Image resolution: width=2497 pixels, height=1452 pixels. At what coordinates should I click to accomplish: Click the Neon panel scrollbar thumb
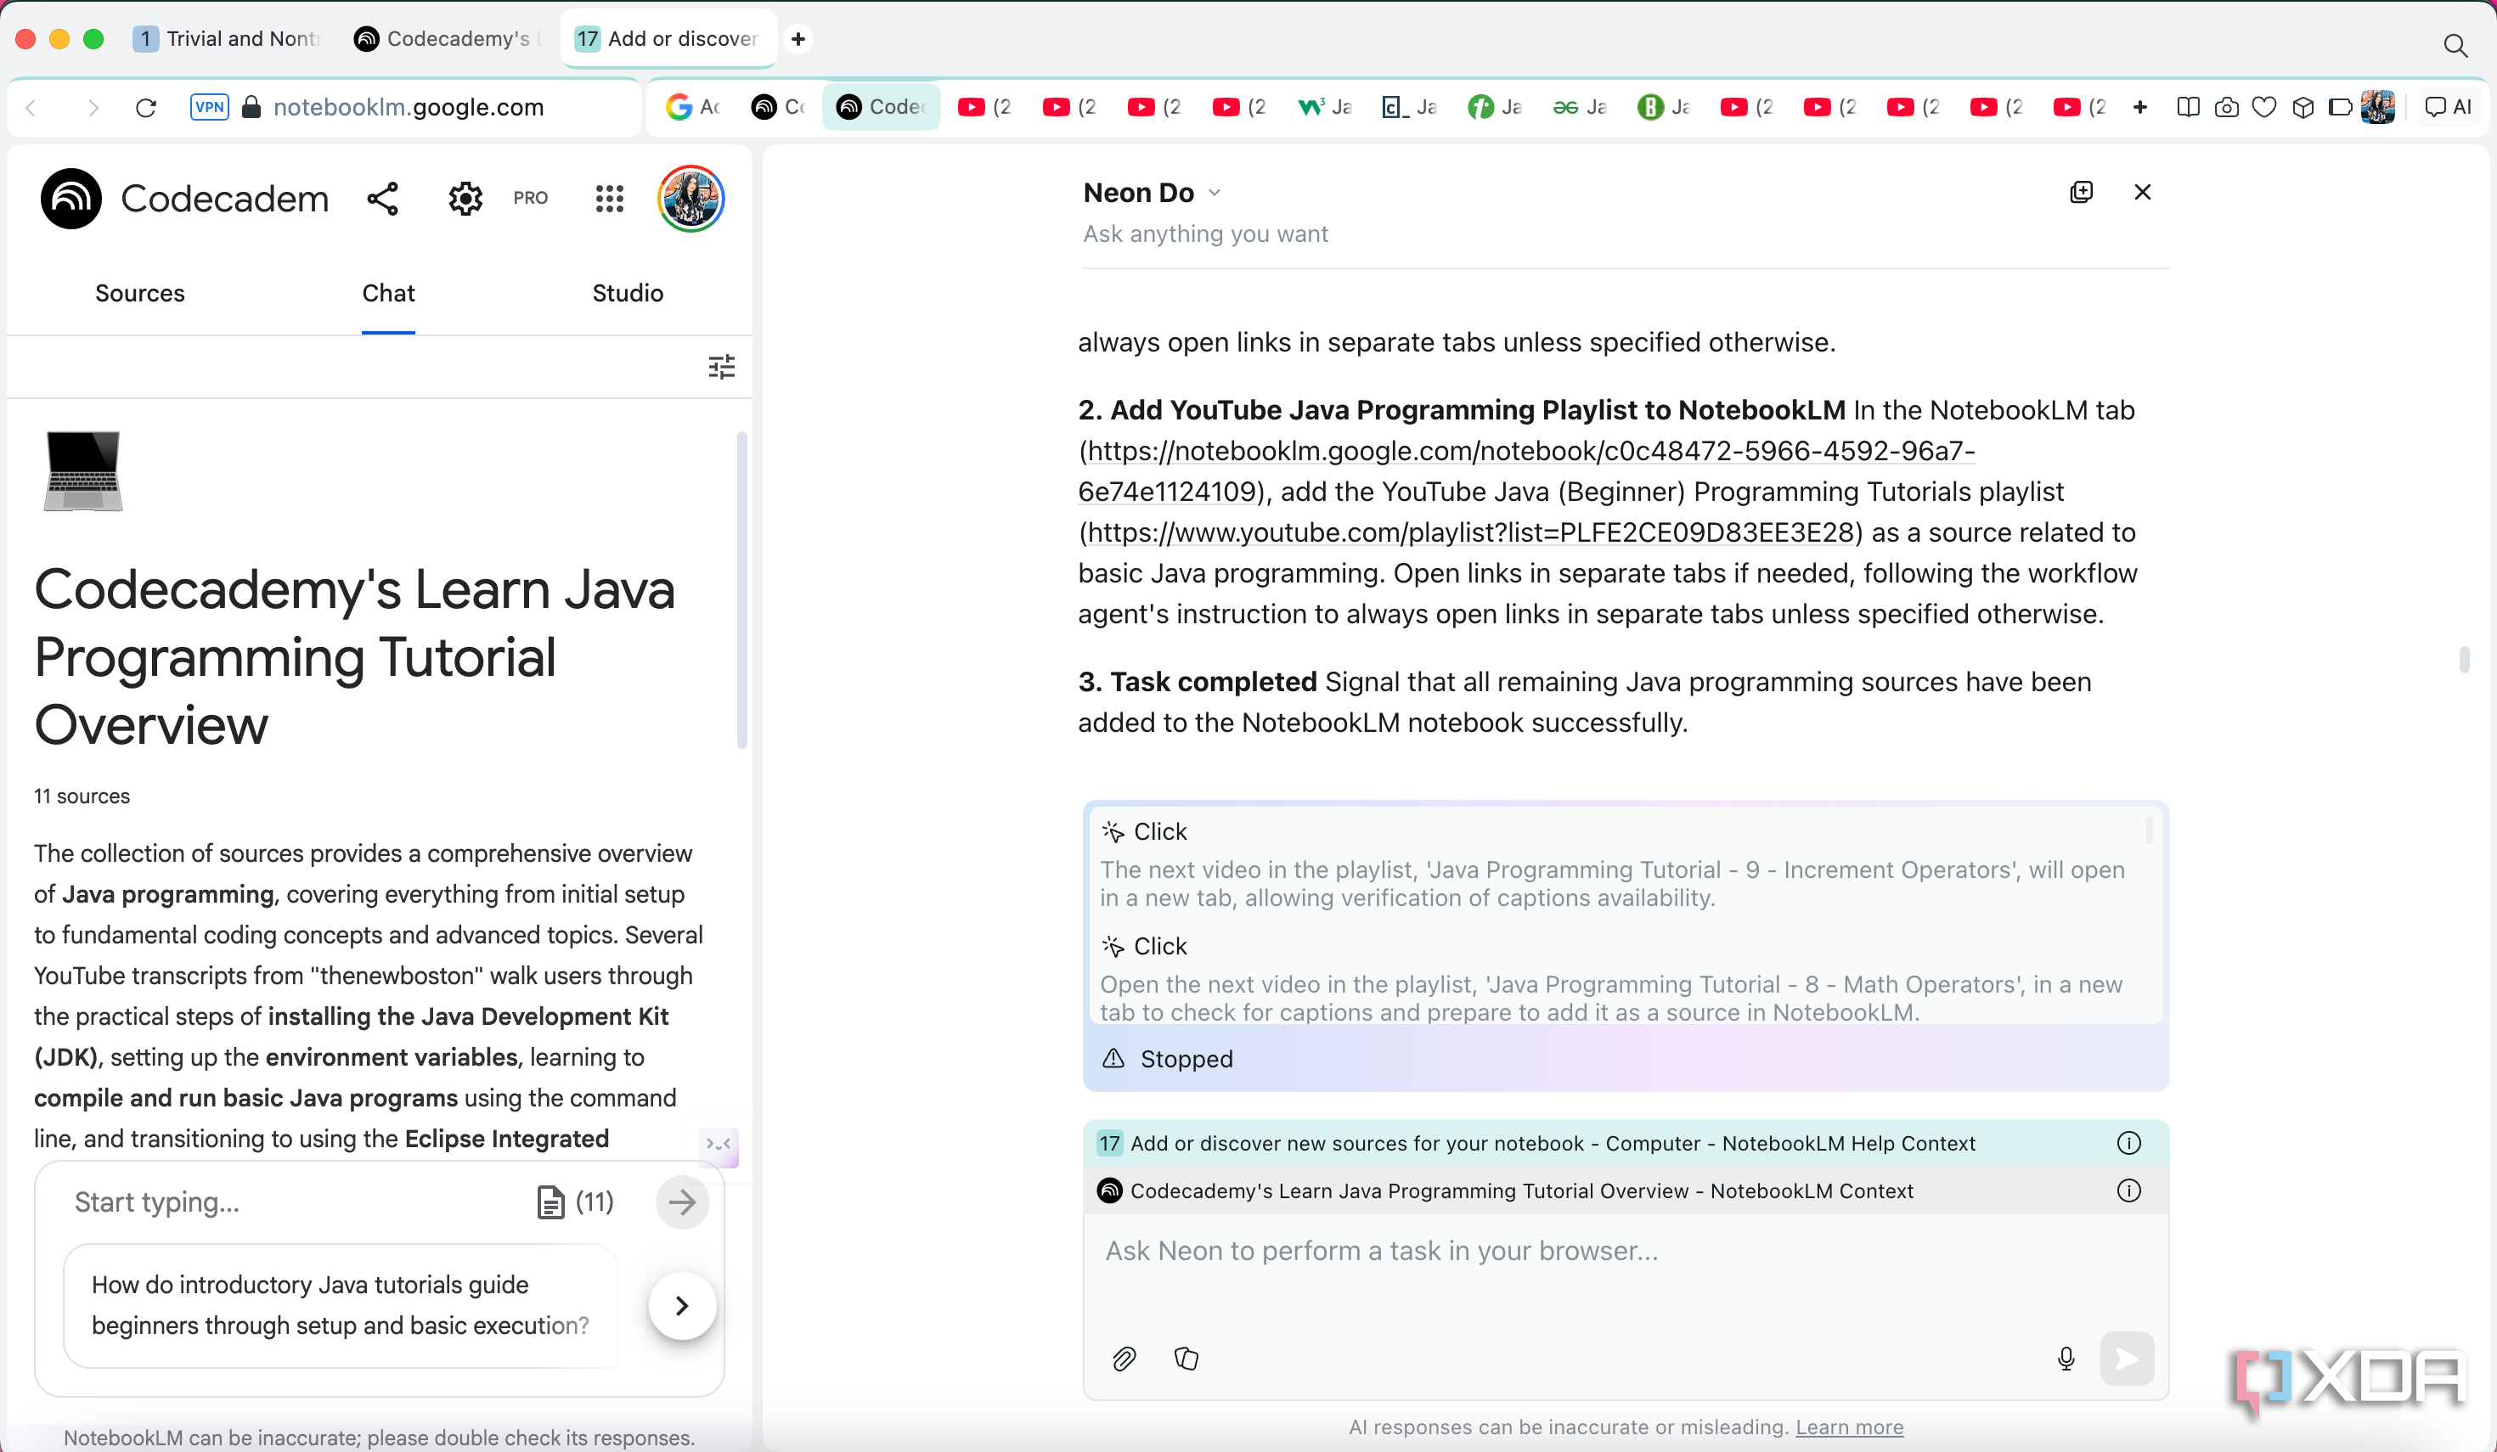(x=2463, y=659)
